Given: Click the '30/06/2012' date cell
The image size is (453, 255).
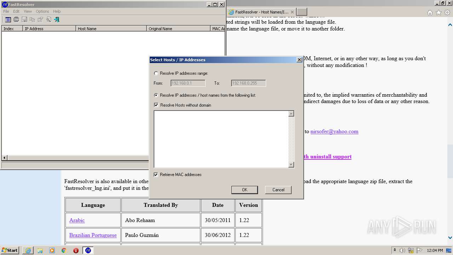Looking at the screenshot, I should pyautogui.click(x=218, y=235).
